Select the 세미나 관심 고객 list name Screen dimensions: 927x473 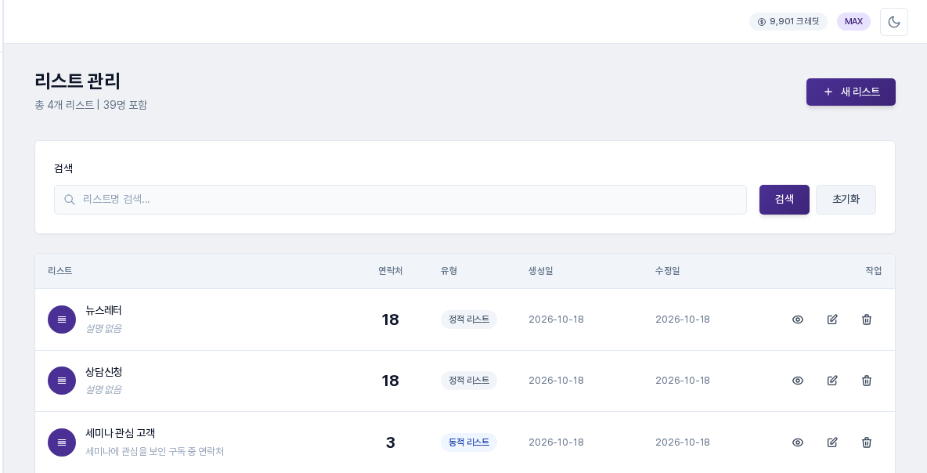121,433
